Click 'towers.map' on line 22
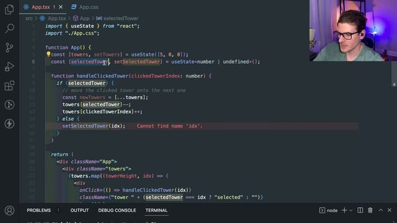Screen dimensions: 397x223 86,176
